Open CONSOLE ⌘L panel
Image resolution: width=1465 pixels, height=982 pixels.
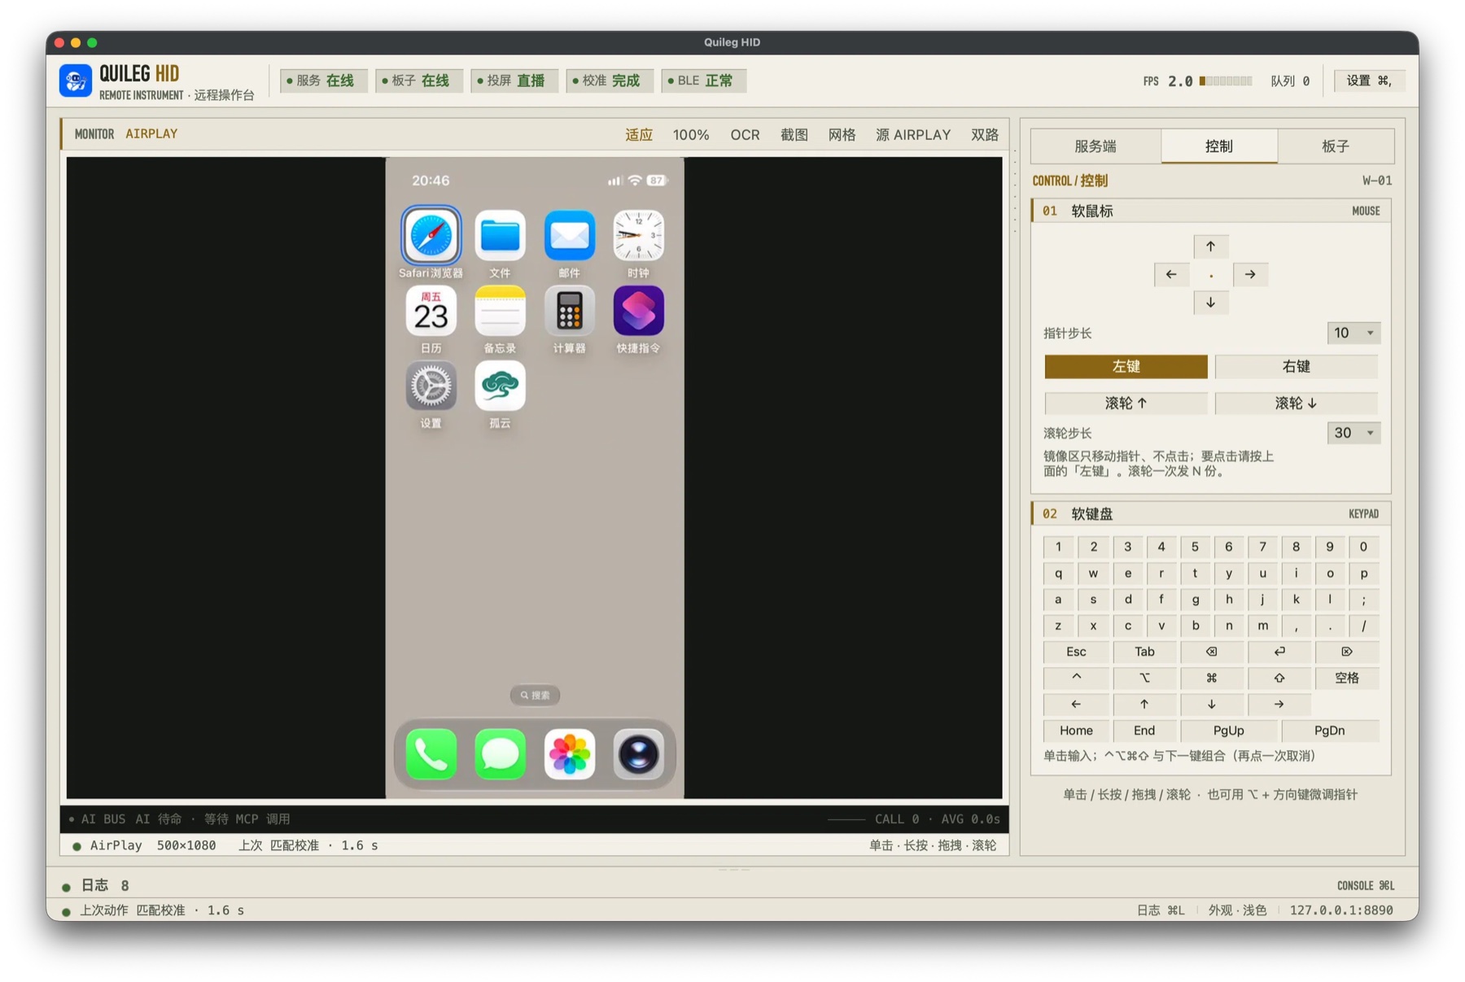[x=1366, y=885]
